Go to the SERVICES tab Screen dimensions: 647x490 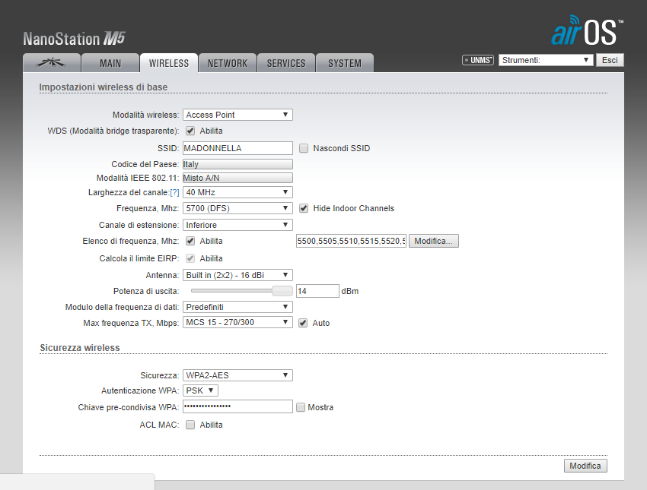(x=286, y=63)
